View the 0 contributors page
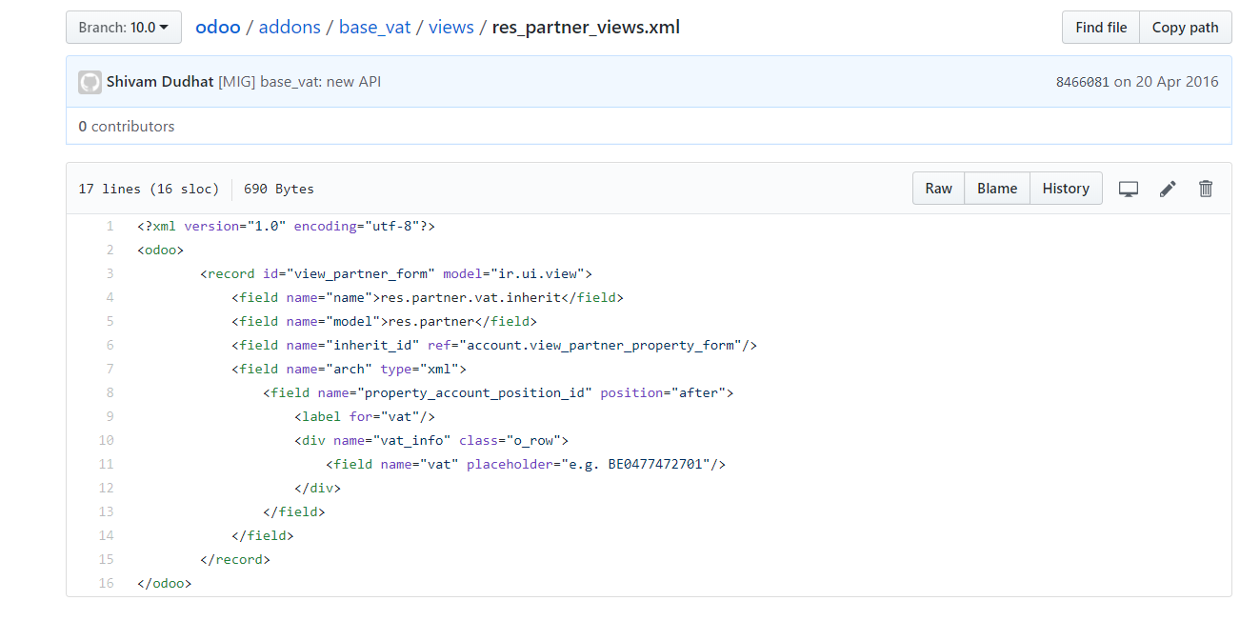The width and height of the screenshot is (1260, 621). (x=127, y=126)
